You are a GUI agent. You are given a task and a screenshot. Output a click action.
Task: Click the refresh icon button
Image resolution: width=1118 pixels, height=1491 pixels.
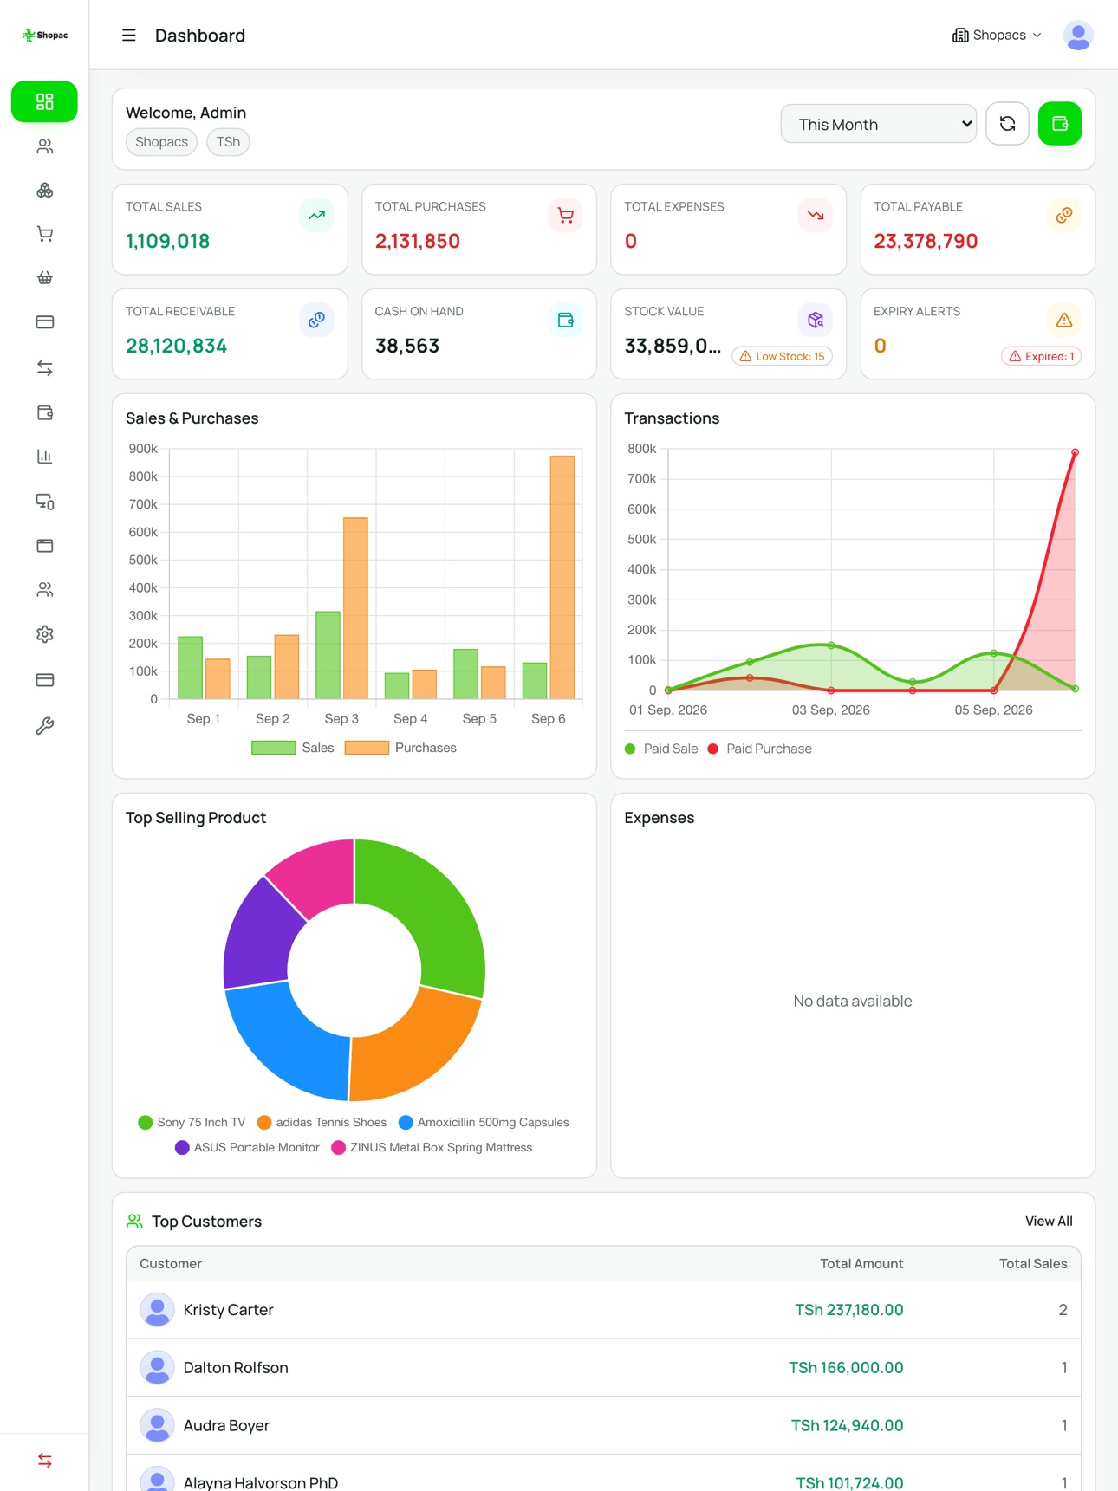[x=1007, y=124]
